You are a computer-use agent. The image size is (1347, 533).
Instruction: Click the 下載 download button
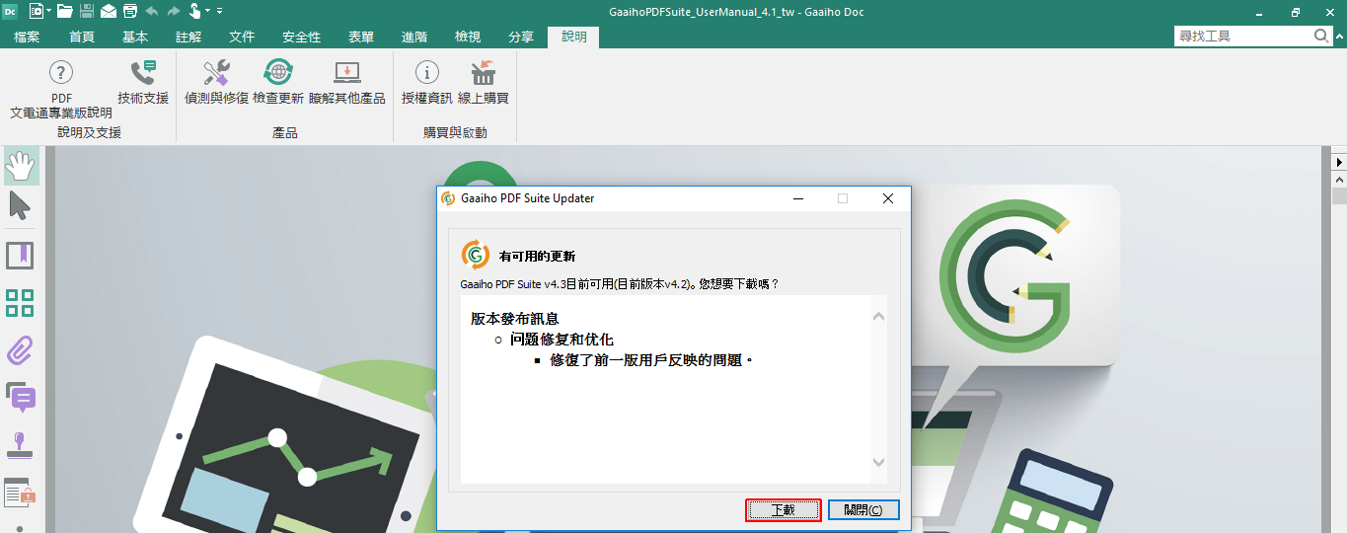click(784, 510)
